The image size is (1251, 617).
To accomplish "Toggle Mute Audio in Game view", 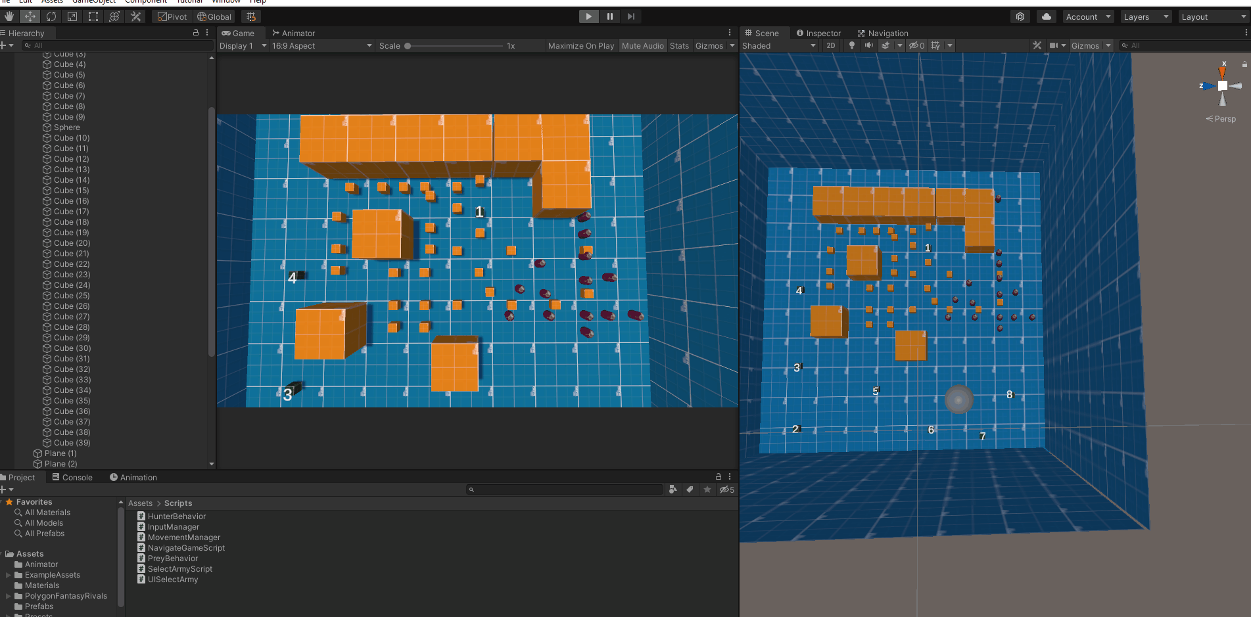I will 642,45.
